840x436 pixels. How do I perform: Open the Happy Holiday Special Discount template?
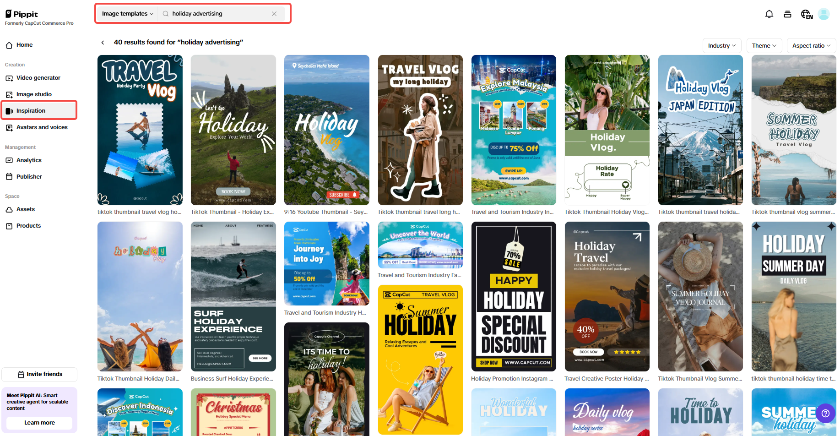click(x=514, y=297)
